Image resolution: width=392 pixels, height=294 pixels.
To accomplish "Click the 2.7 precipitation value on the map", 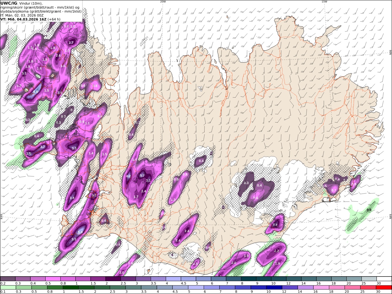I will tap(71, 43).
